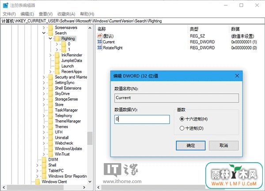Viewport: 265px width, 191px height.
Task: Click the Store folder icon
Action: 51,104
